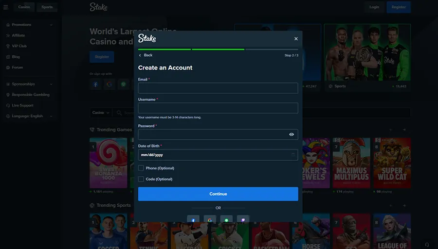Click the Sports label below banner
Image resolution: width=438 pixels, height=249 pixels.
(x=340, y=86)
